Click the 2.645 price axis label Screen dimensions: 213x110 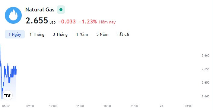click(x=205, y=96)
